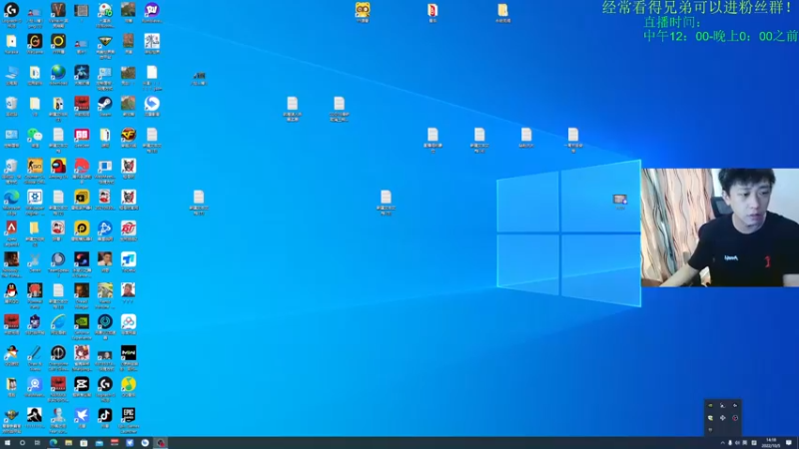Open the This PC desktop icon
Viewport: 799px width, 449px height.
pos(11,73)
